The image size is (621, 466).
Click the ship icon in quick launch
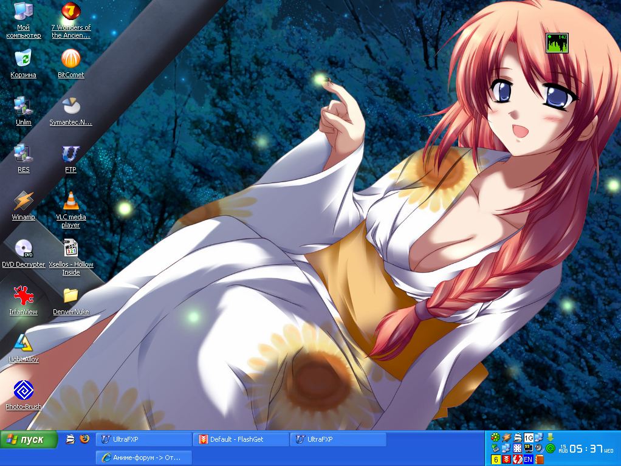point(70,439)
